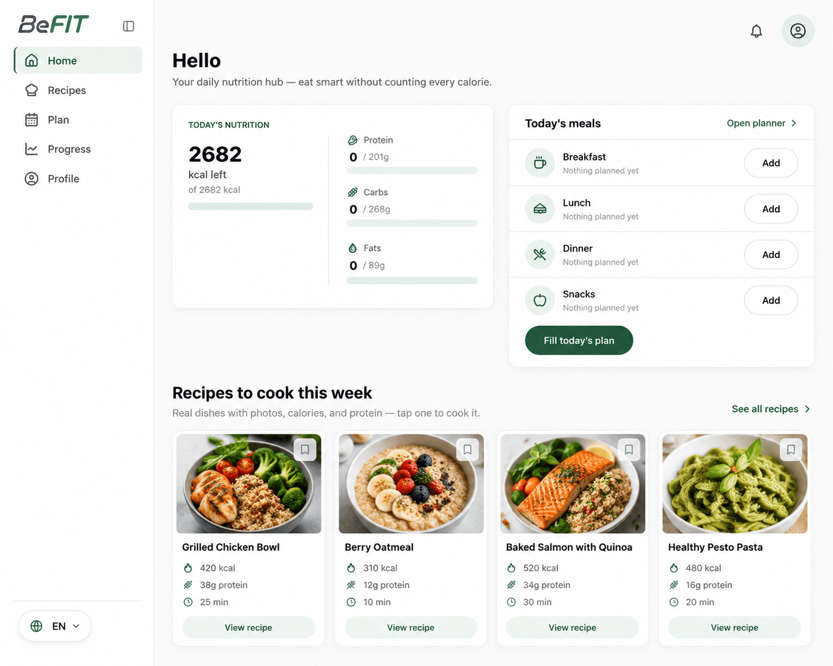833x666 pixels.
Task: Click the Fats progress bar
Action: pos(412,280)
